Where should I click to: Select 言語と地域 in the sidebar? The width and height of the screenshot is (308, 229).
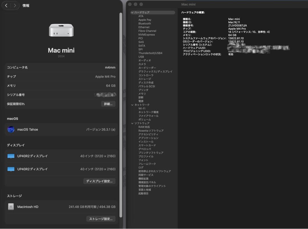[145, 190]
